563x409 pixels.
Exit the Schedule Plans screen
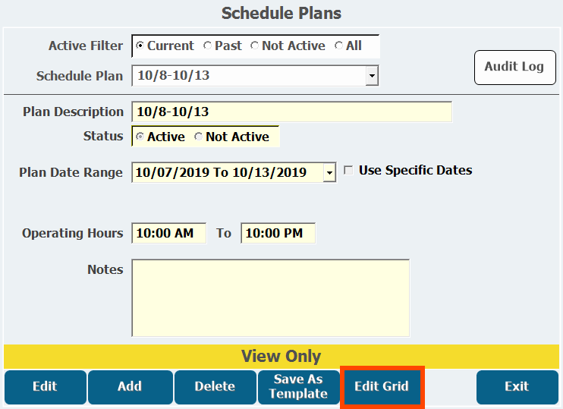[517, 387]
